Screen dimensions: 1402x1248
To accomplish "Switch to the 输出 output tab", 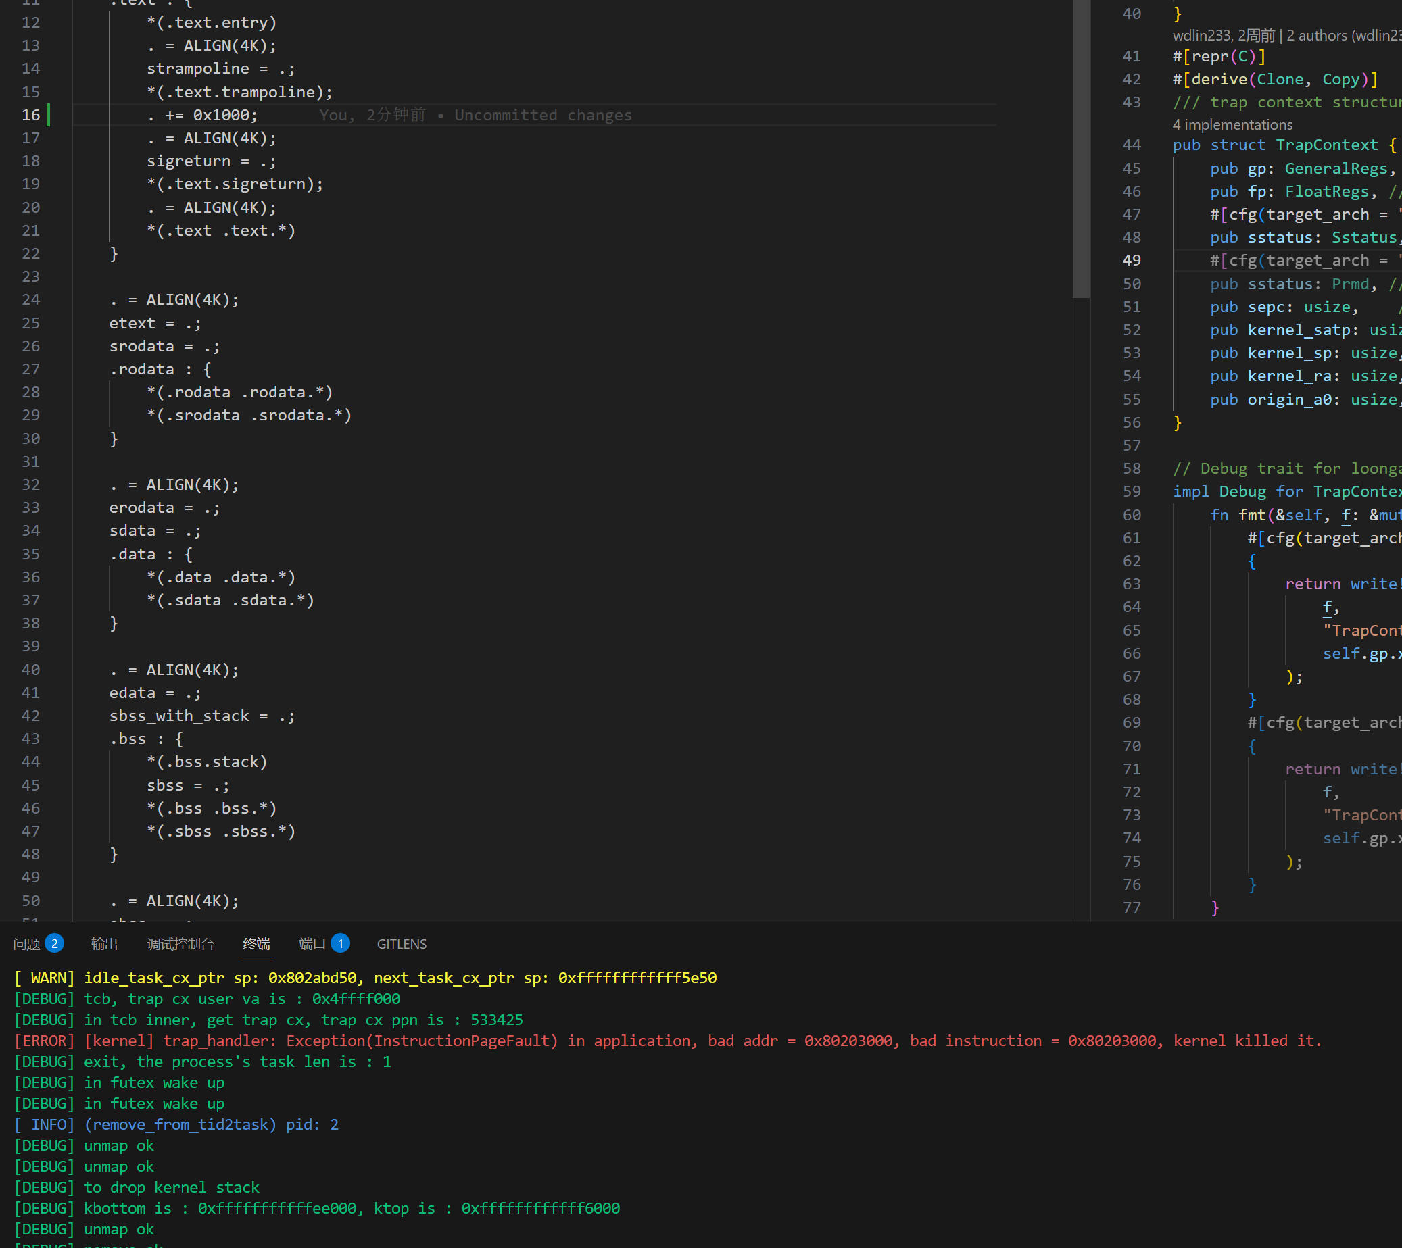I will [104, 944].
